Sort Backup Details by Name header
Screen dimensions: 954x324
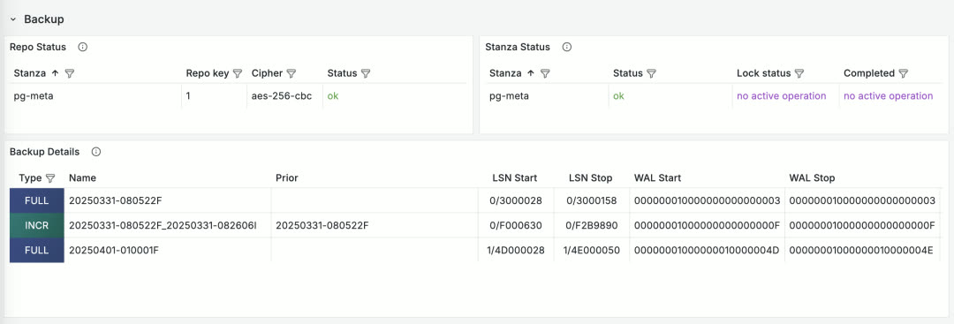(83, 178)
